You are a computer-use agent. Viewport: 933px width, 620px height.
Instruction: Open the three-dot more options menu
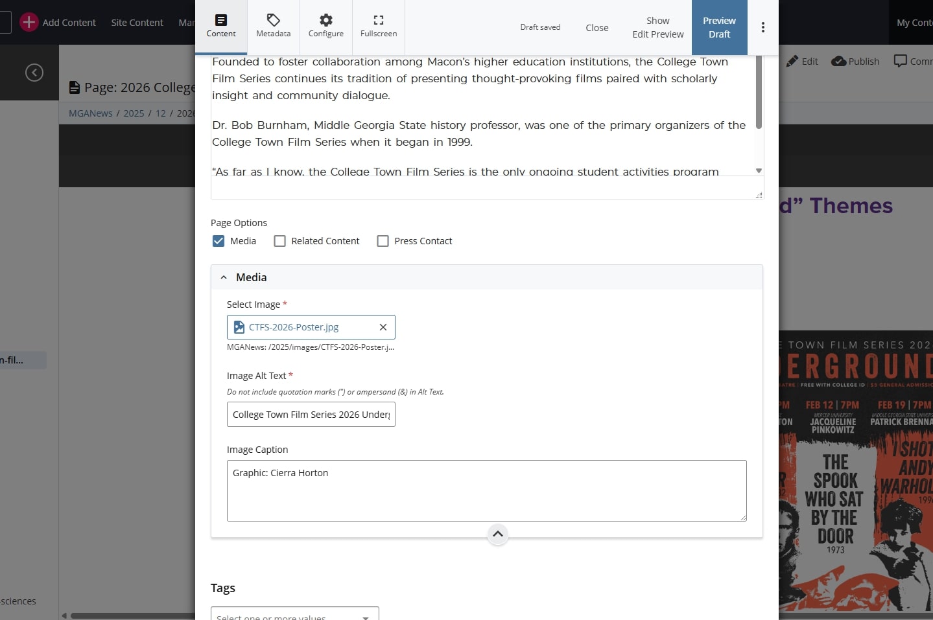pyautogui.click(x=762, y=27)
